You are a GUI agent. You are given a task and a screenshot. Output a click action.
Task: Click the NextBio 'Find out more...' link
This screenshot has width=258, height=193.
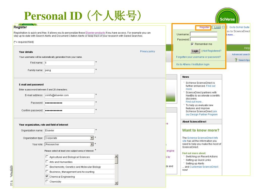[x=195, y=102]
